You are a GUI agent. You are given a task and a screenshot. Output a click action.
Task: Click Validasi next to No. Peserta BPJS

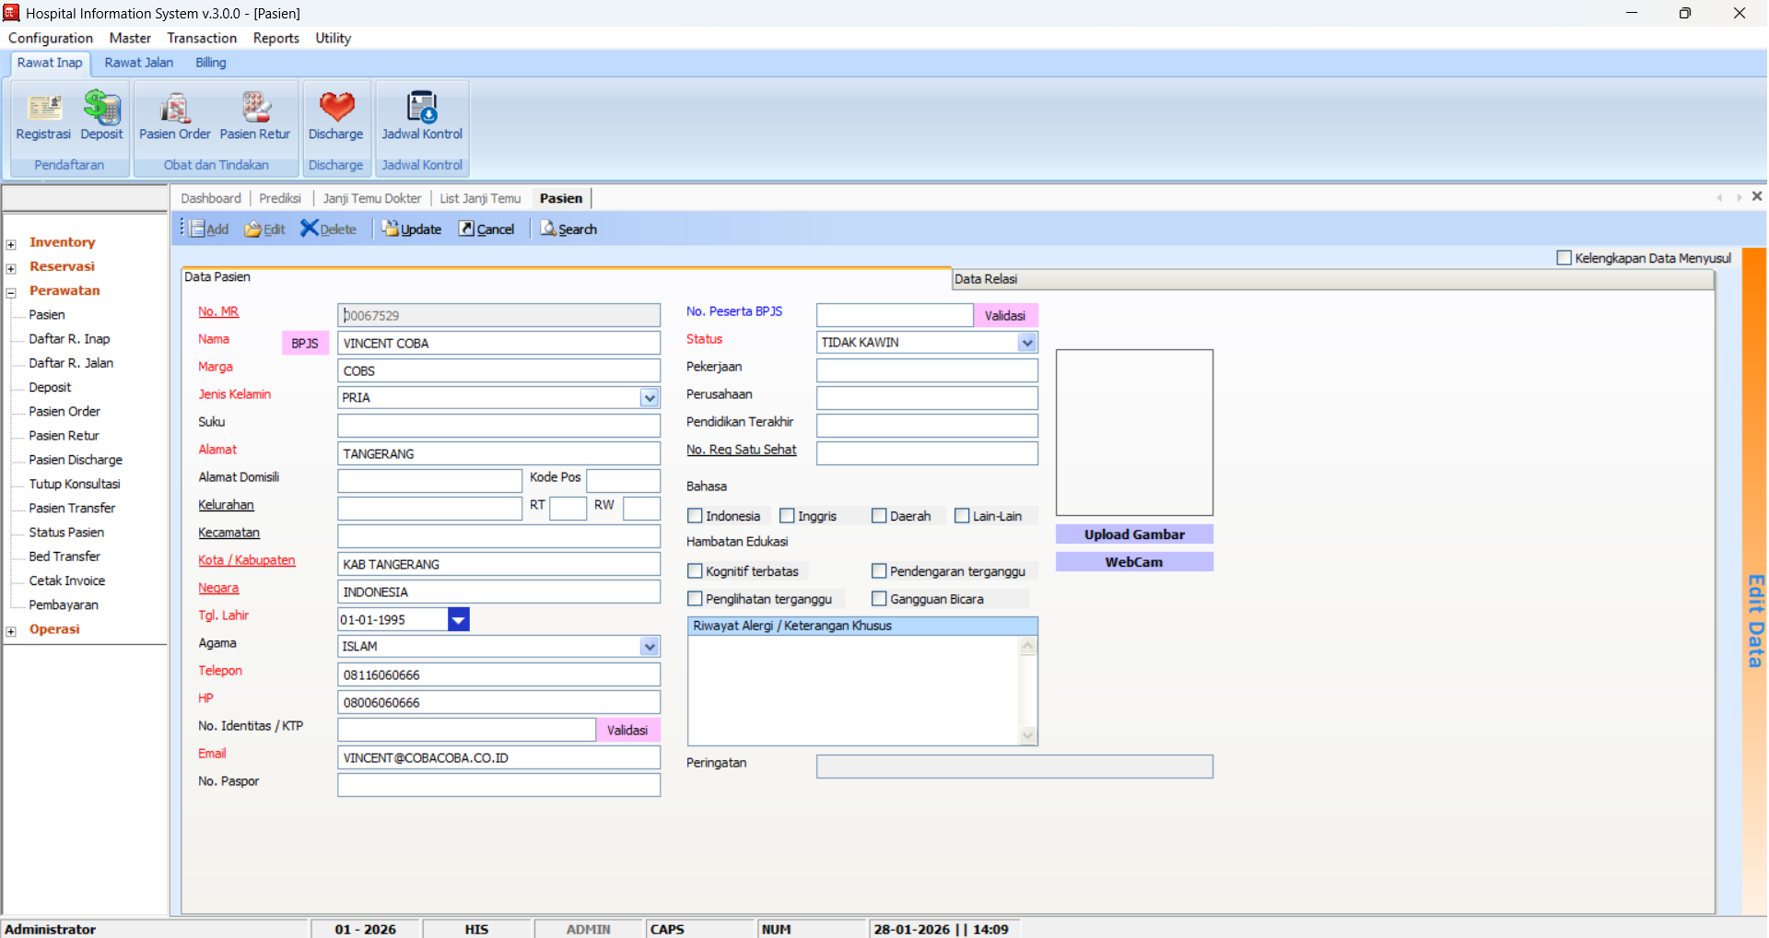[x=1004, y=316]
